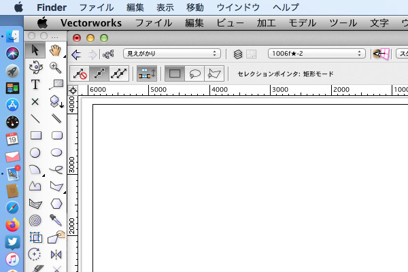
Task: Click the ruler origin crosshair button
Action: [x=73, y=90]
